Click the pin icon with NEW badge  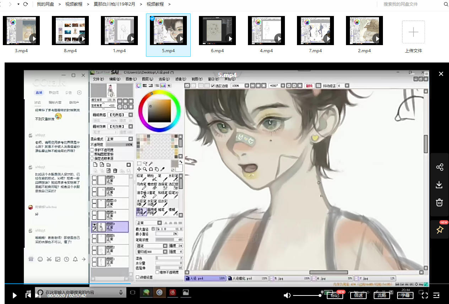(x=440, y=230)
